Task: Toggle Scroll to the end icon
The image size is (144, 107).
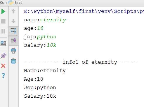Action: click(x=13, y=41)
